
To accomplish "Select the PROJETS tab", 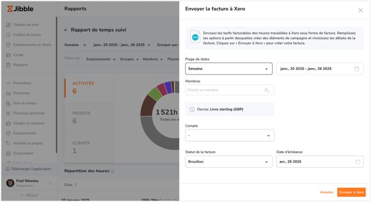I will pos(89,118).
